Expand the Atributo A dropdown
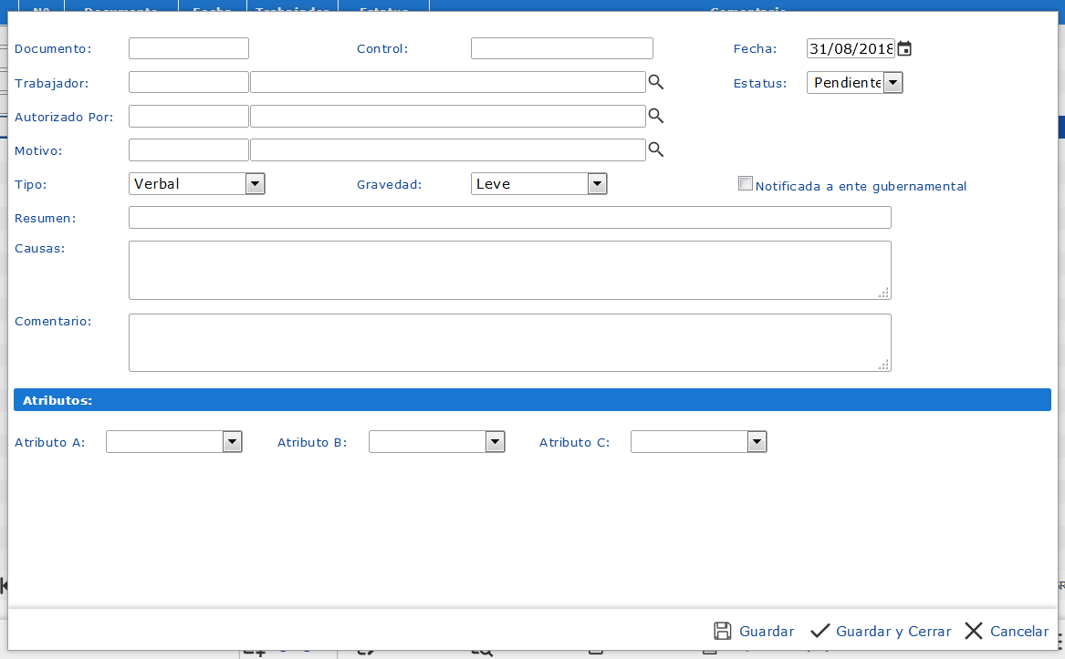This screenshot has width=1065, height=659. point(173,442)
